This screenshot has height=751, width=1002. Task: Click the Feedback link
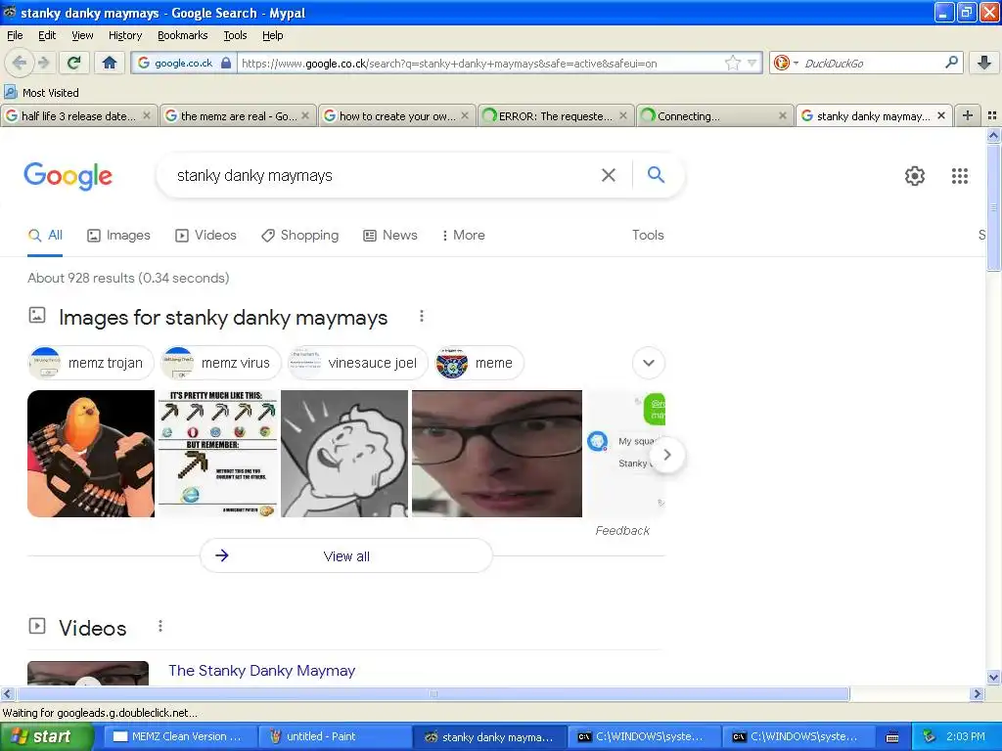(x=621, y=531)
